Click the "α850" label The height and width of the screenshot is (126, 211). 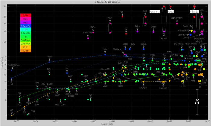coord(143,44)
